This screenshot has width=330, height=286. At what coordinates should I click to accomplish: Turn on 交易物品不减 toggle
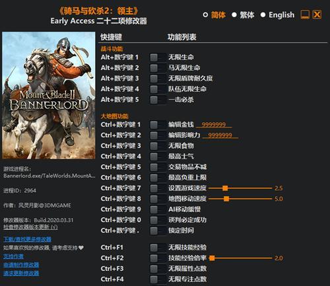158,167
